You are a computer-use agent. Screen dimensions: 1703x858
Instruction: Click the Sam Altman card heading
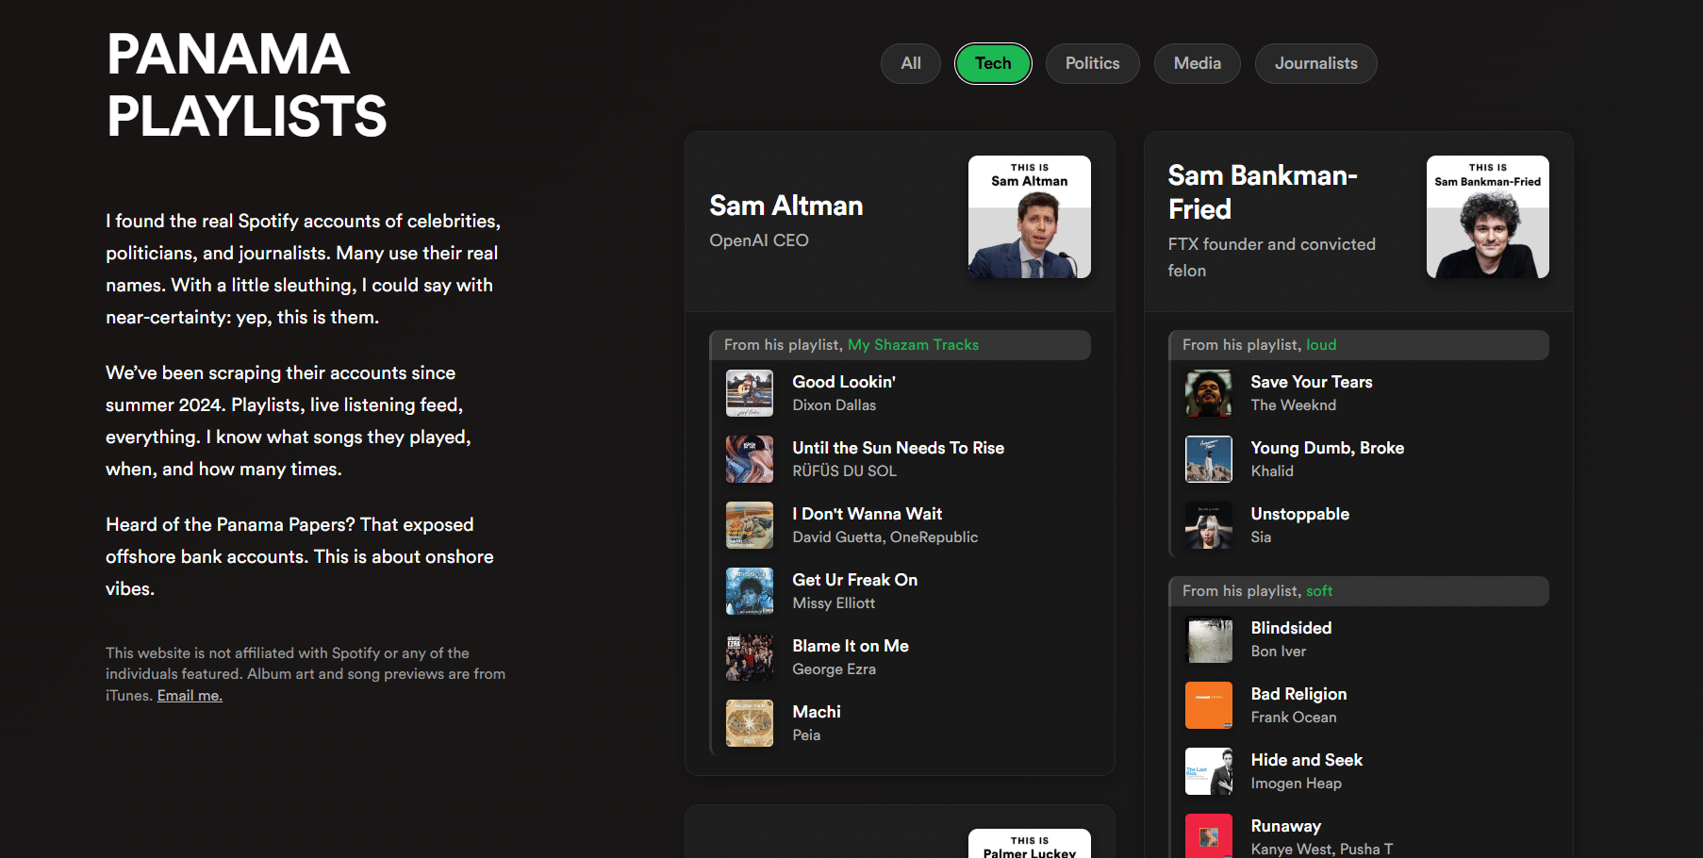point(786,206)
